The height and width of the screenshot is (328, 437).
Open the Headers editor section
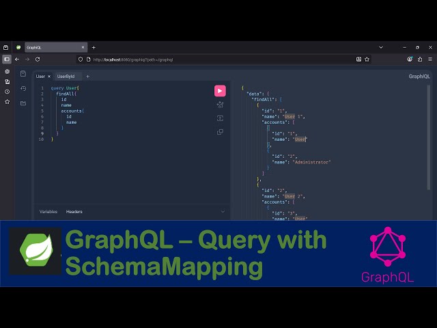(74, 212)
